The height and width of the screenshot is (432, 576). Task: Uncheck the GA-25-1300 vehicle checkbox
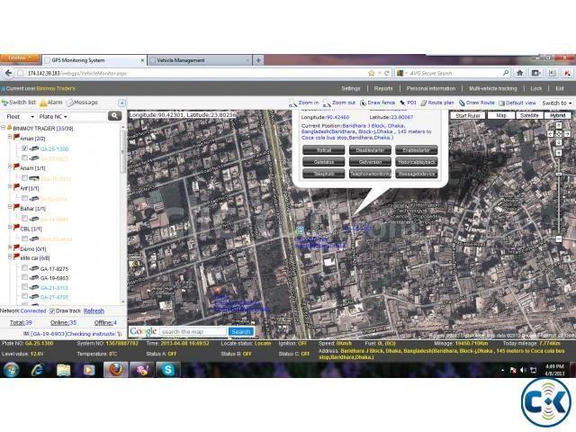pyautogui.click(x=25, y=148)
